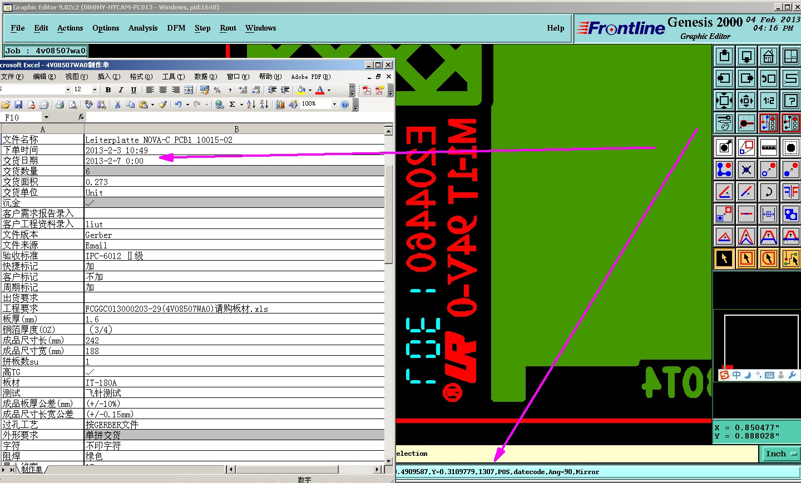The width and height of the screenshot is (801, 483).
Task: Click the question mark help icon in Genesis toolbar
Action: point(791,101)
